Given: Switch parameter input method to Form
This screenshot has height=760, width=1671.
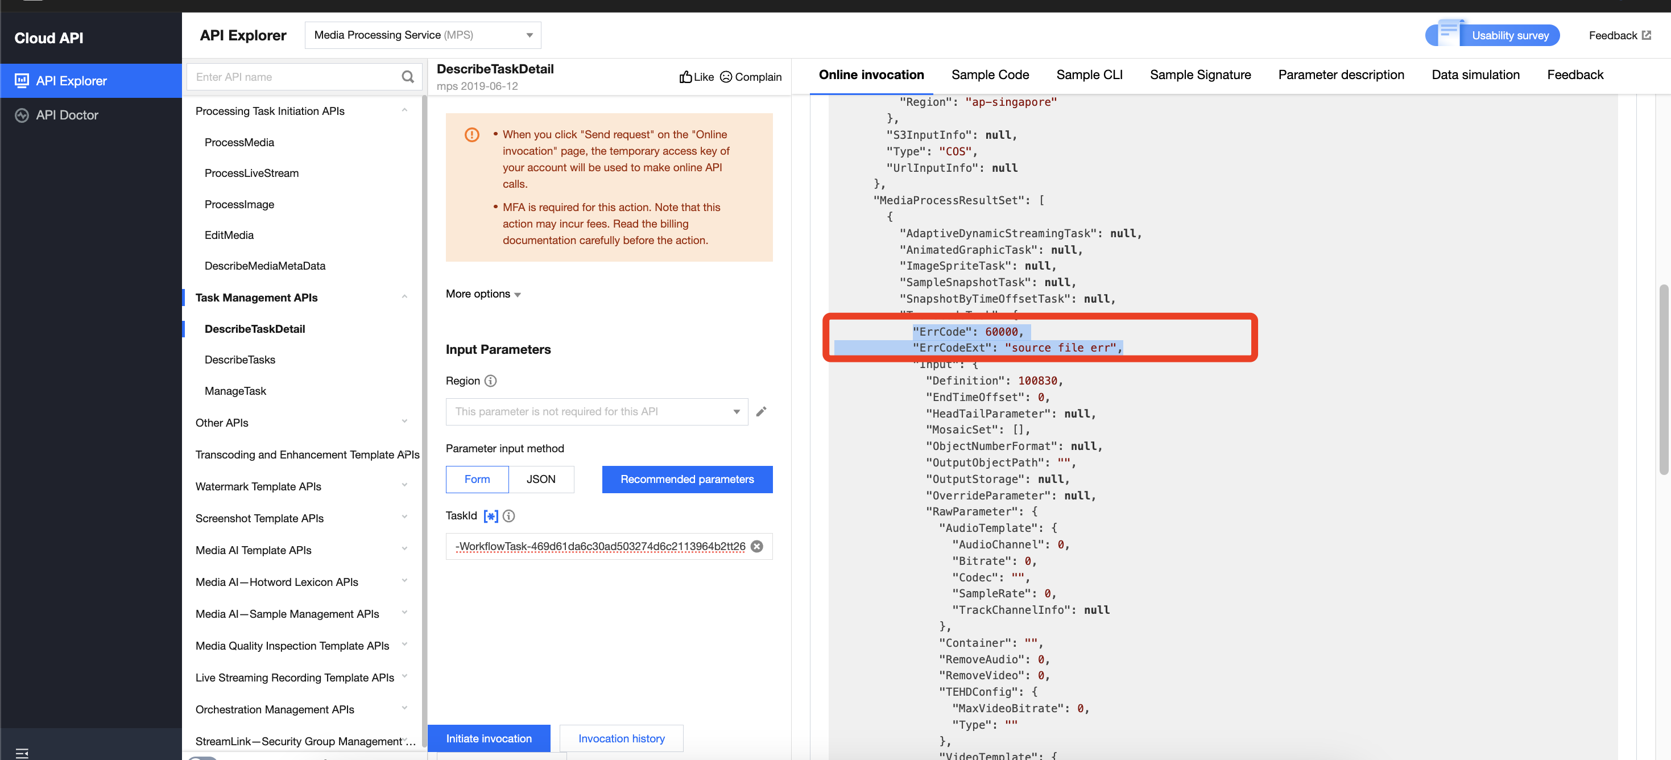Looking at the screenshot, I should coord(477,479).
